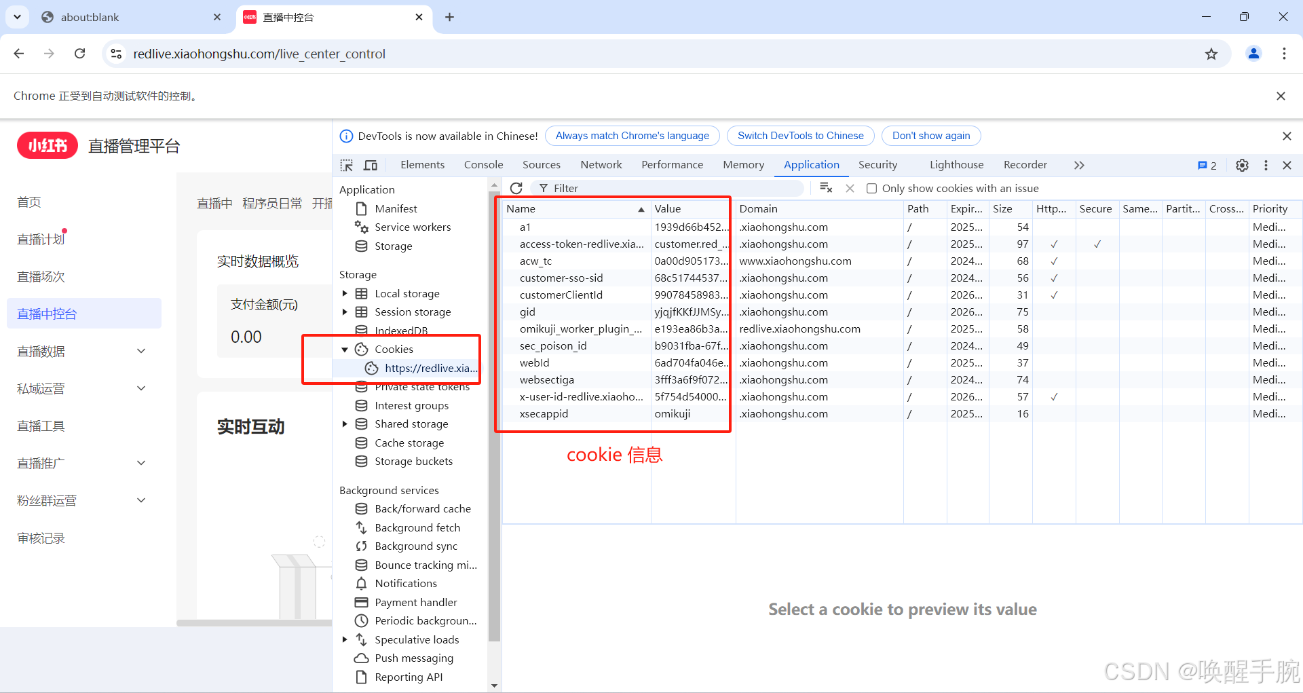Open Chrome profile avatar
1303x693 pixels.
[1253, 54]
